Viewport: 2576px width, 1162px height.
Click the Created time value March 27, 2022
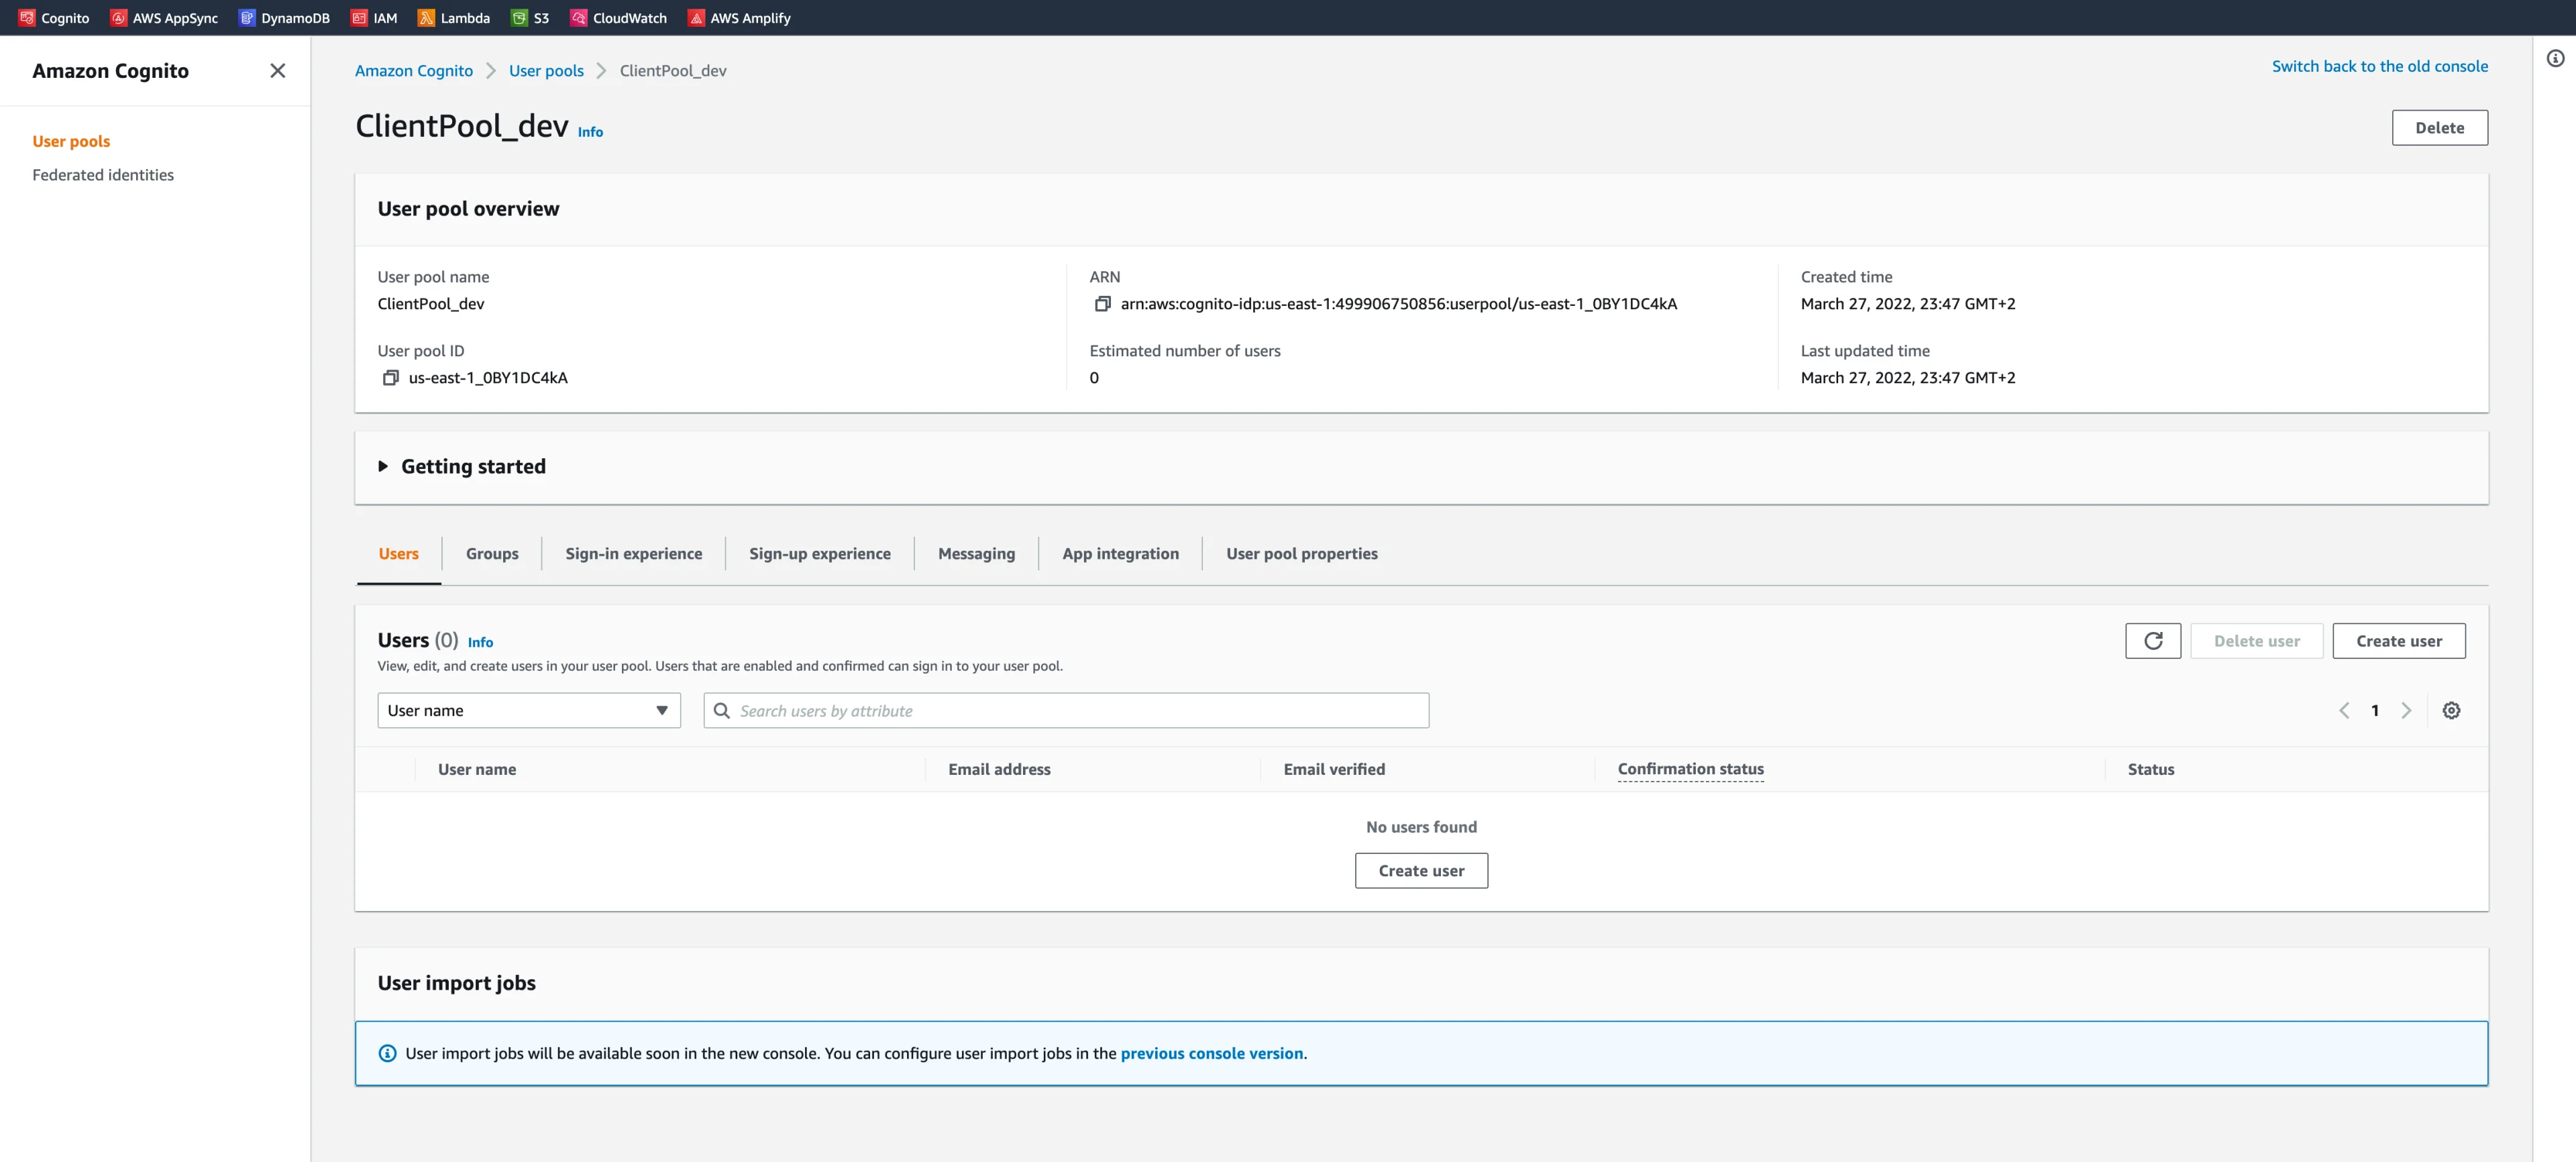1908,304
